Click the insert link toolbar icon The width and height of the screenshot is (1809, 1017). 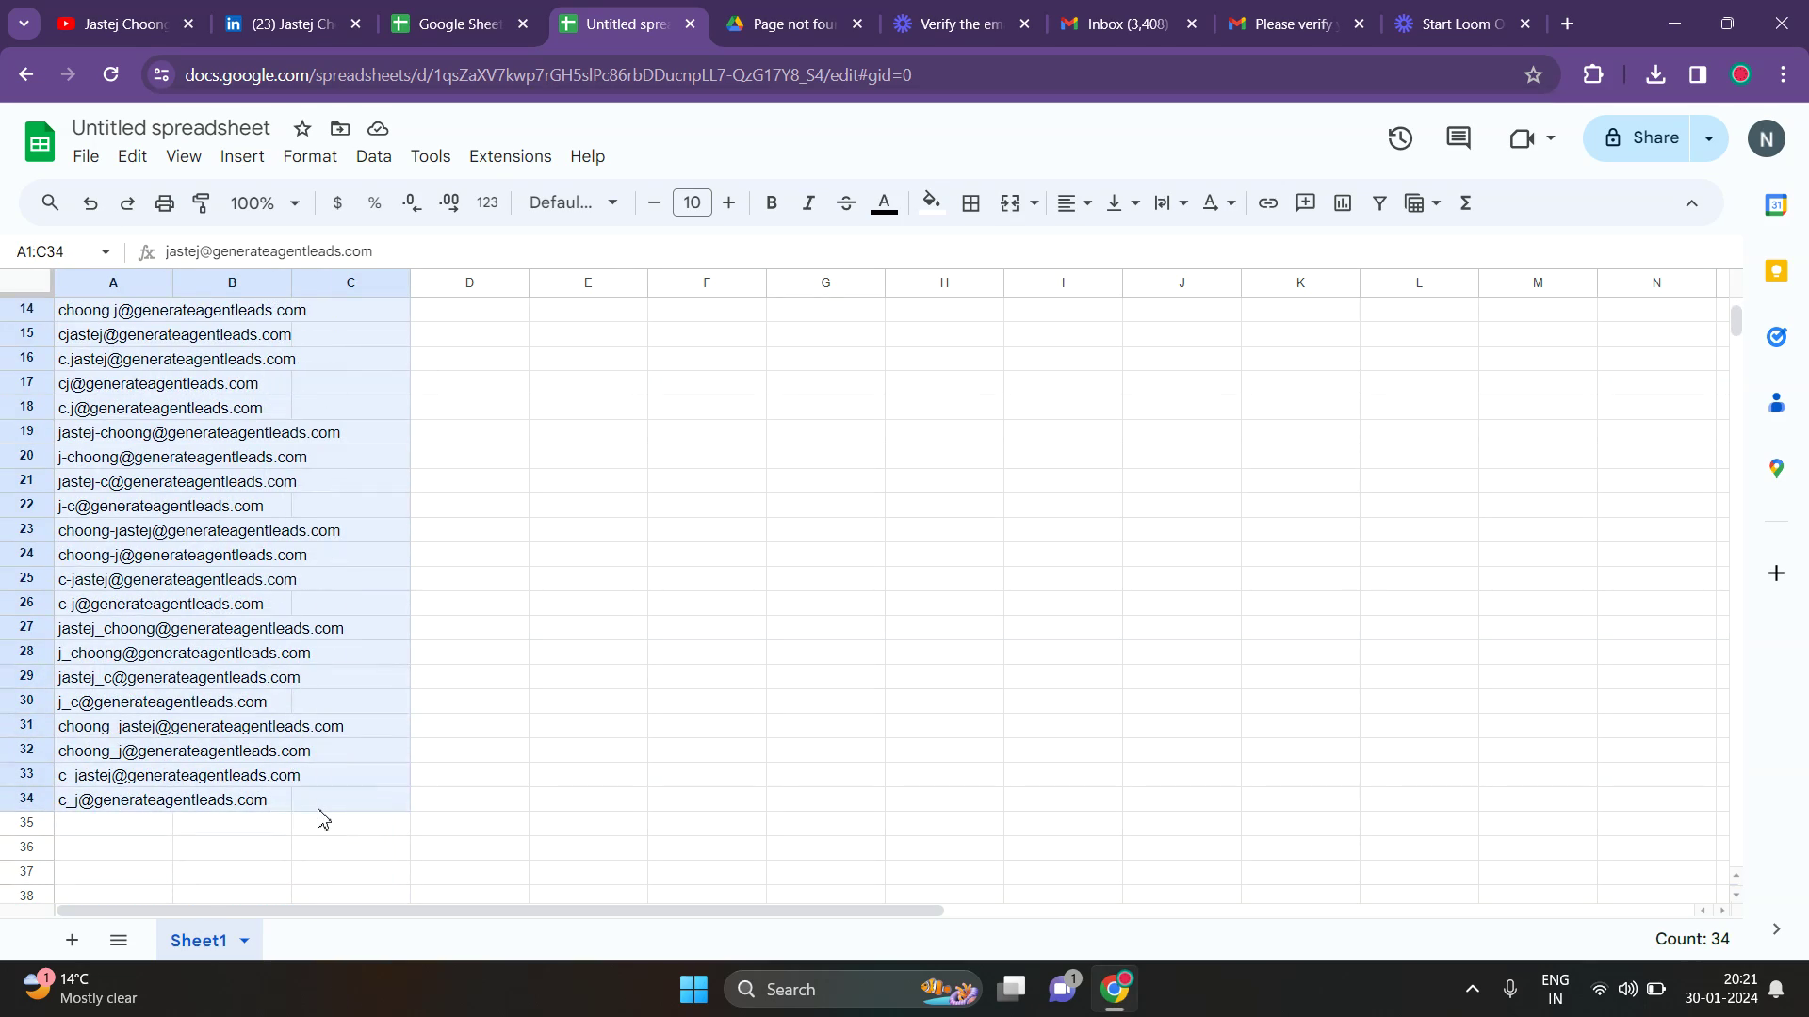[1268, 202]
